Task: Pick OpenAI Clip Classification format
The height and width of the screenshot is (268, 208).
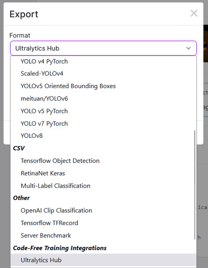Action: 56,211
